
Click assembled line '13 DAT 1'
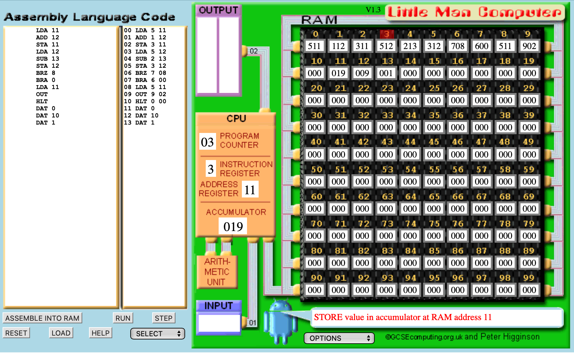139,123
